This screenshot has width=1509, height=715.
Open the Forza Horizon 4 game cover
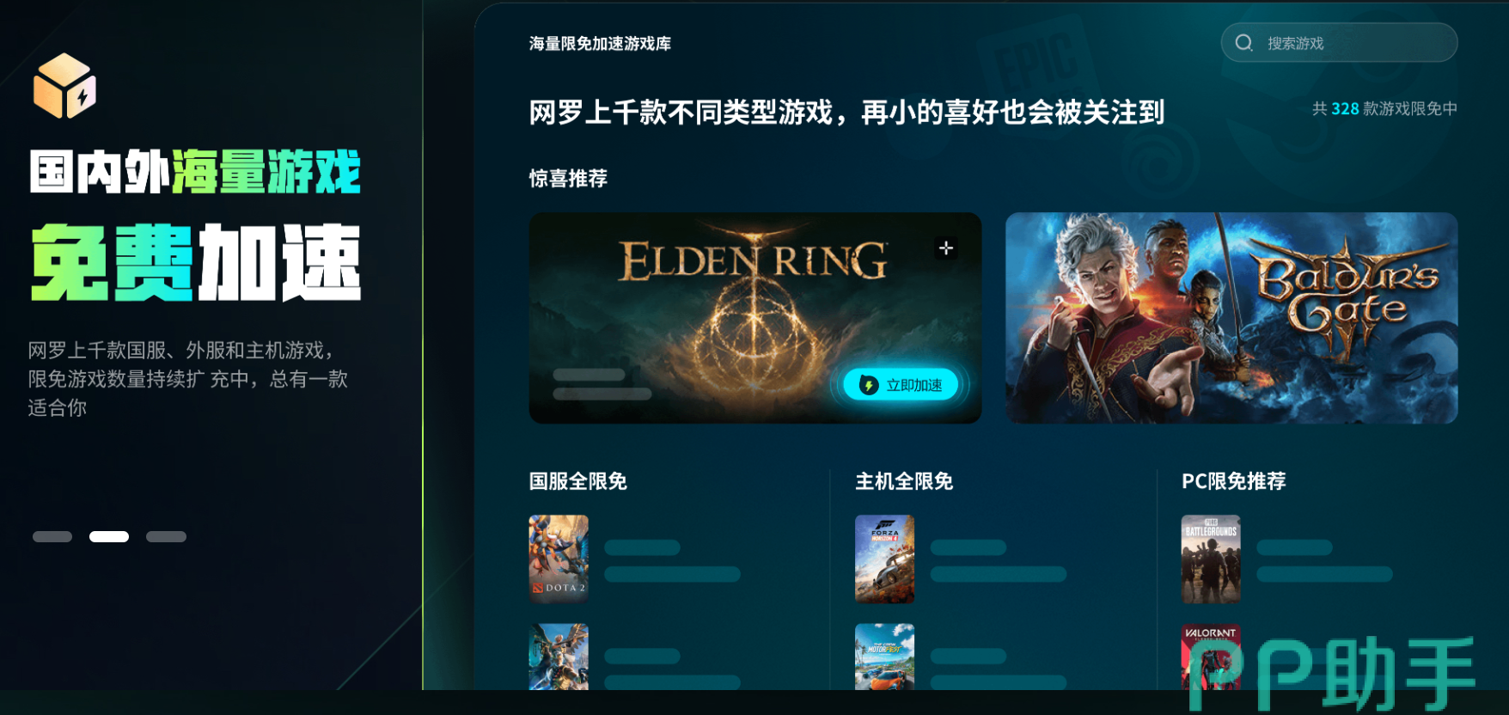coord(884,559)
